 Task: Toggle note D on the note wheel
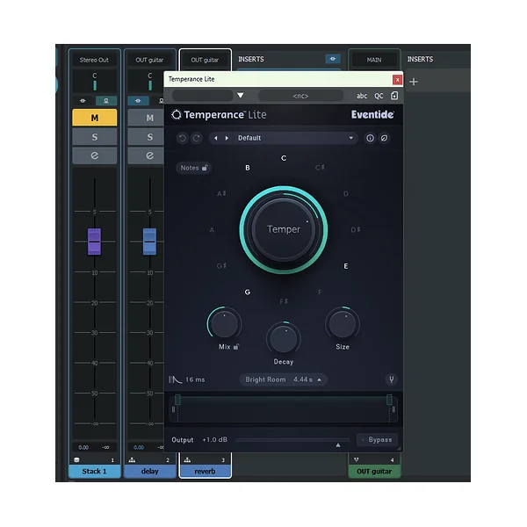tap(346, 193)
